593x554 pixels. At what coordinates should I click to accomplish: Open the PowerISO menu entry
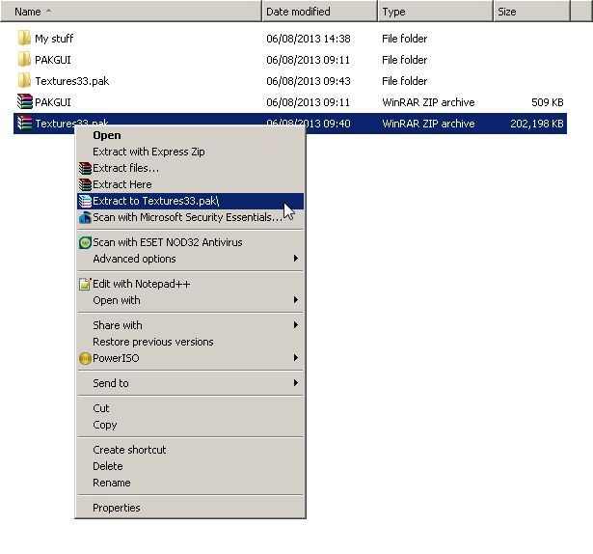190,358
